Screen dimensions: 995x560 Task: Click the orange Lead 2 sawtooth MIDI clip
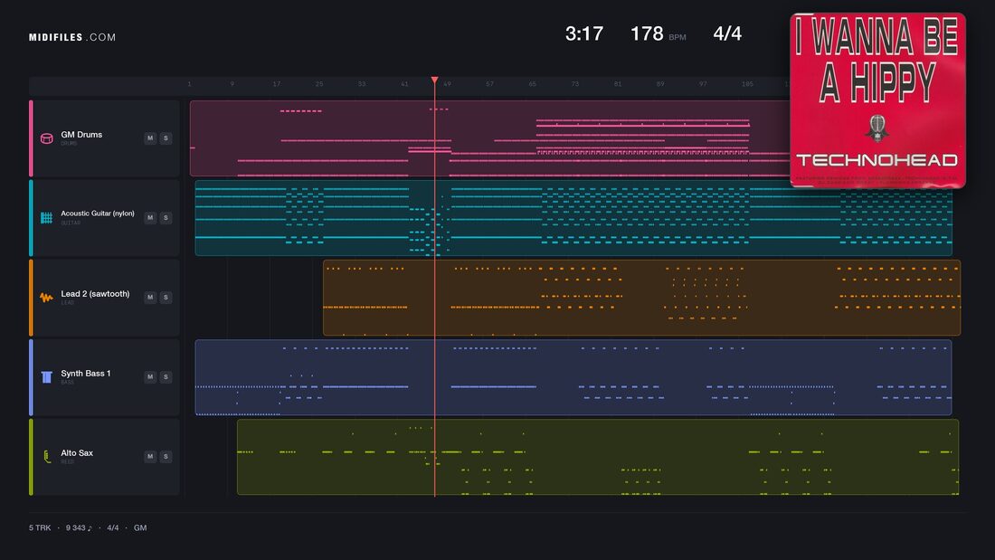pos(641,297)
